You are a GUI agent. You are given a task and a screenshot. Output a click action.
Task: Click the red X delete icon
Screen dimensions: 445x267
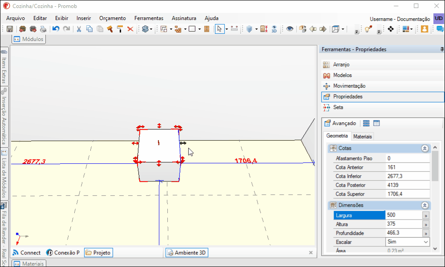coord(130,29)
